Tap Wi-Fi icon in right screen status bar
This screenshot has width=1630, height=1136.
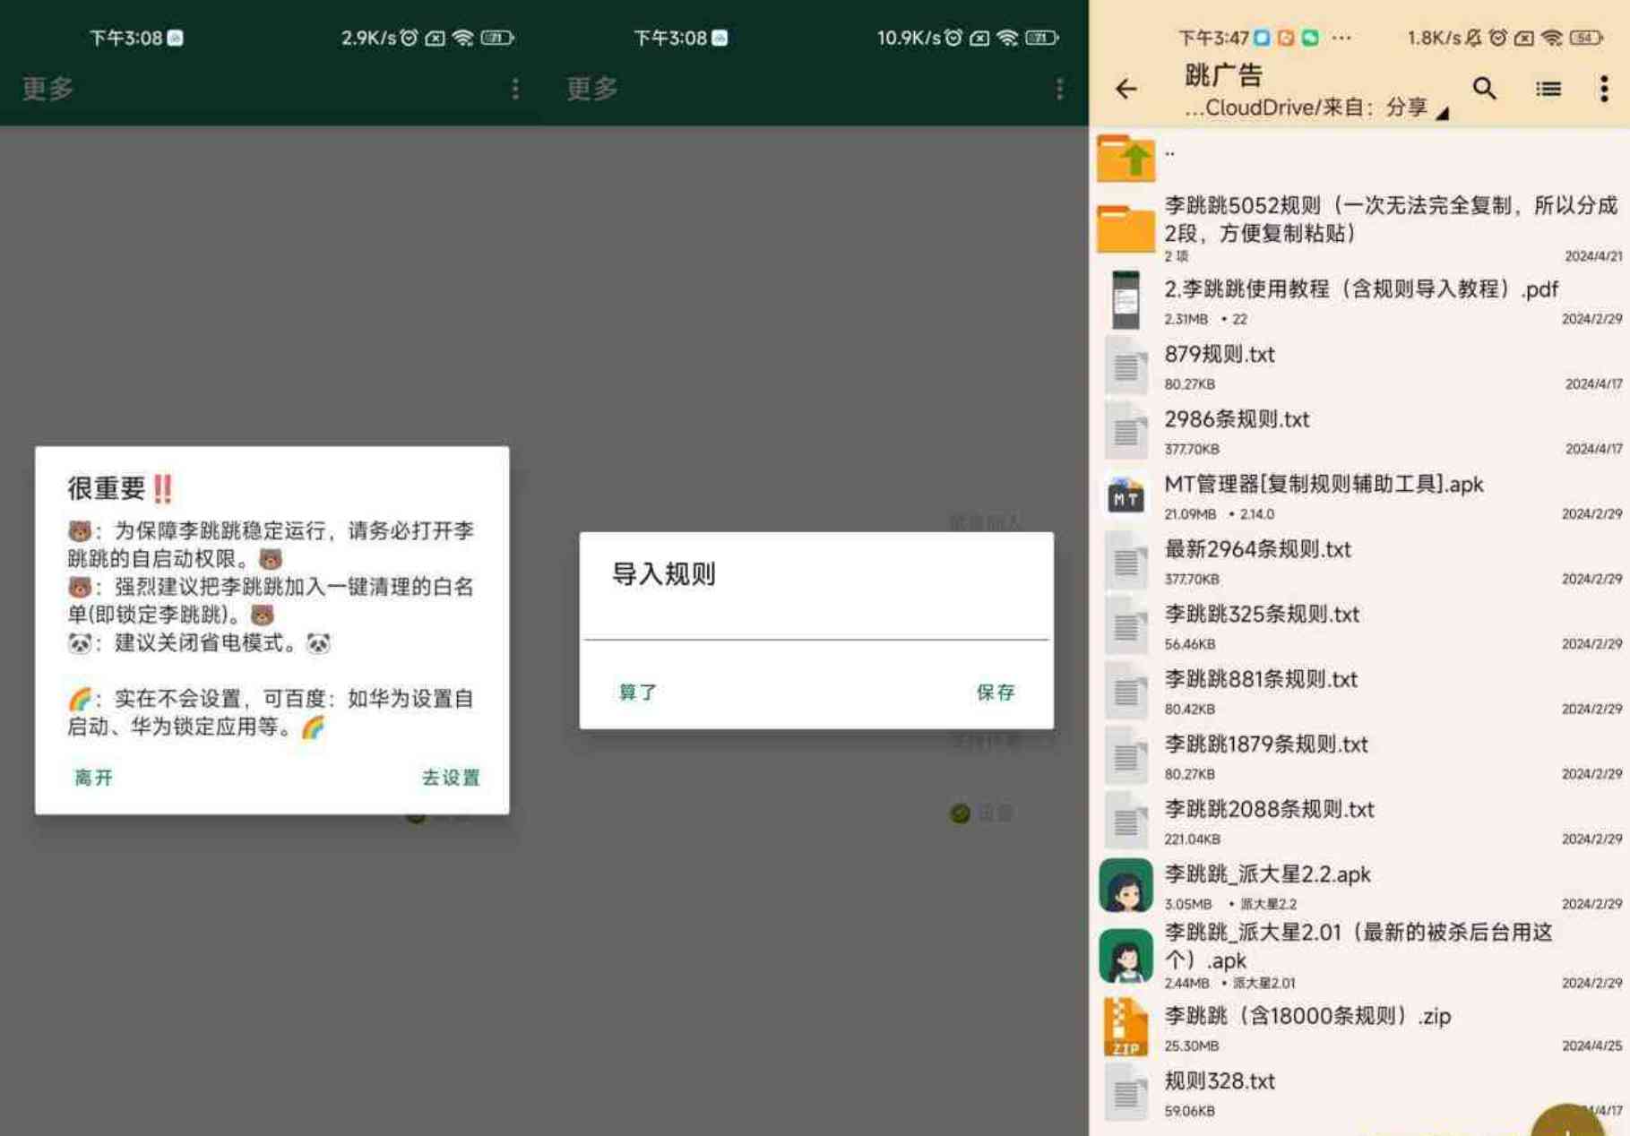click(x=1551, y=38)
